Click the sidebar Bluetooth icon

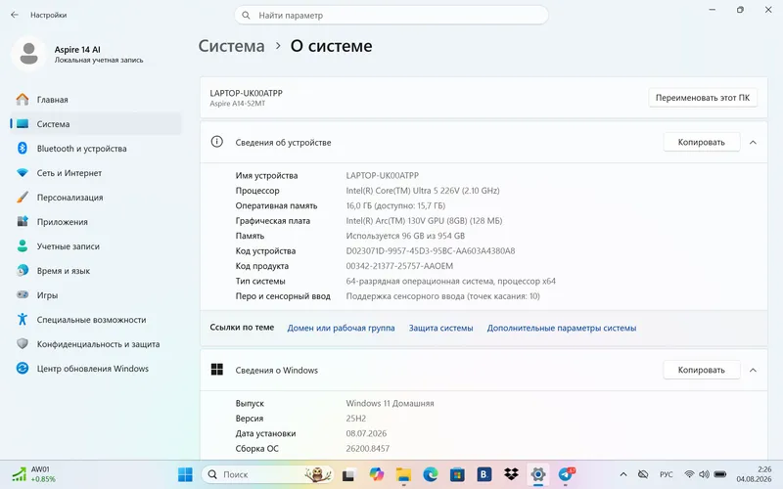coord(23,149)
